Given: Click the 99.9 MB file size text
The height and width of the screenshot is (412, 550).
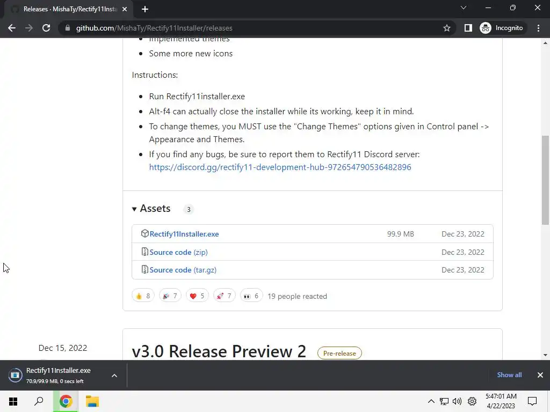Looking at the screenshot, I should [x=401, y=234].
